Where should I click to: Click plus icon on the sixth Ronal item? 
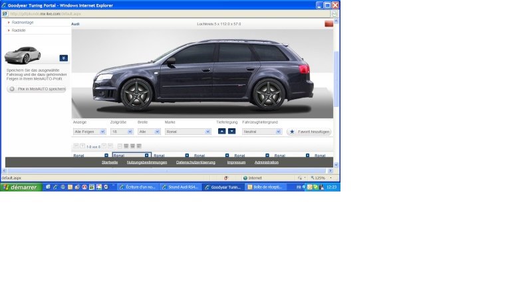307,155
